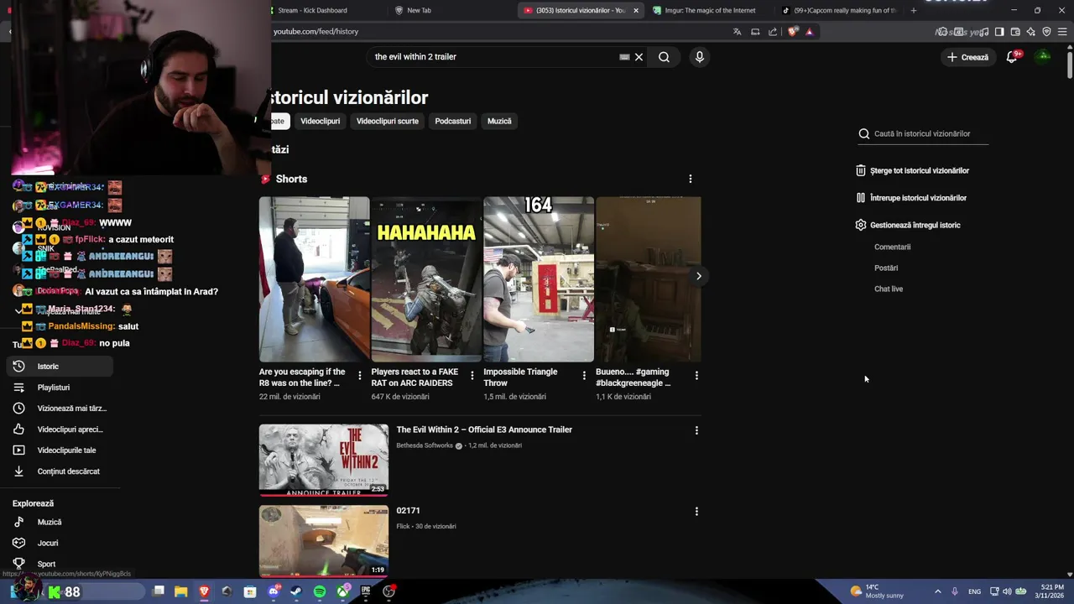
Task: Clear the search text with X icon
Action: point(639,57)
